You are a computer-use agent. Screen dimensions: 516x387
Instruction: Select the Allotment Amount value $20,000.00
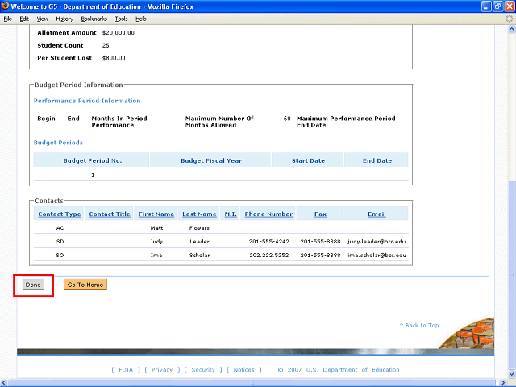pos(119,32)
